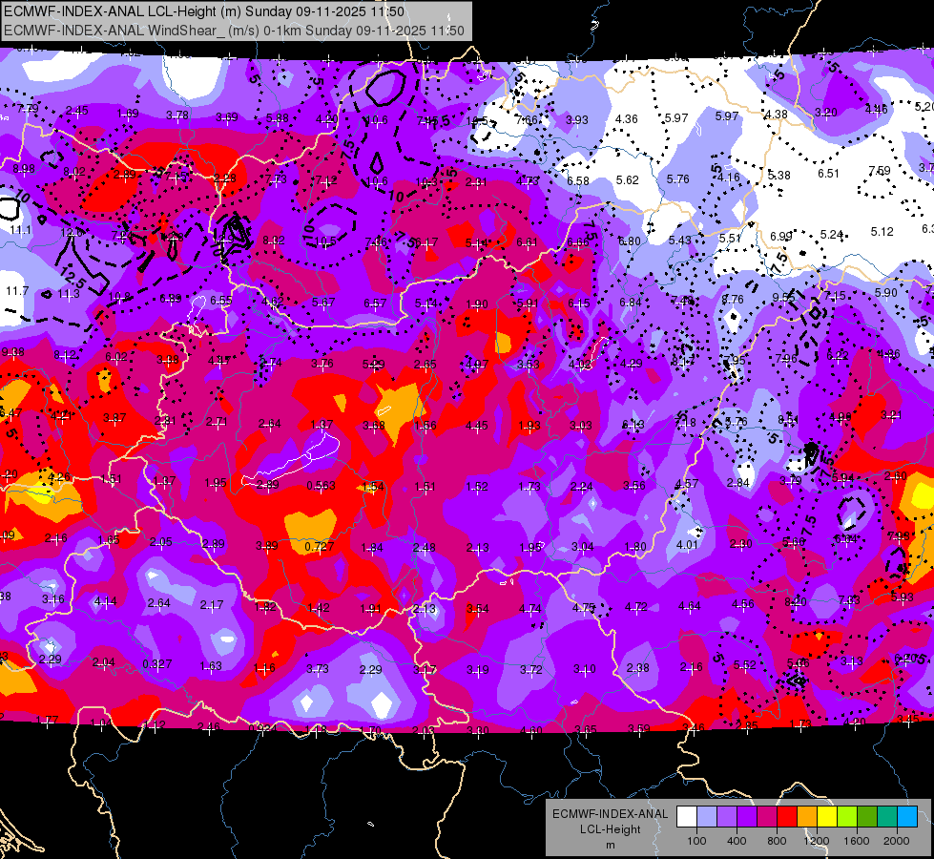Screen dimensions: 934x859
Task: Click the map value '5.90'
Action: [885, 293]
